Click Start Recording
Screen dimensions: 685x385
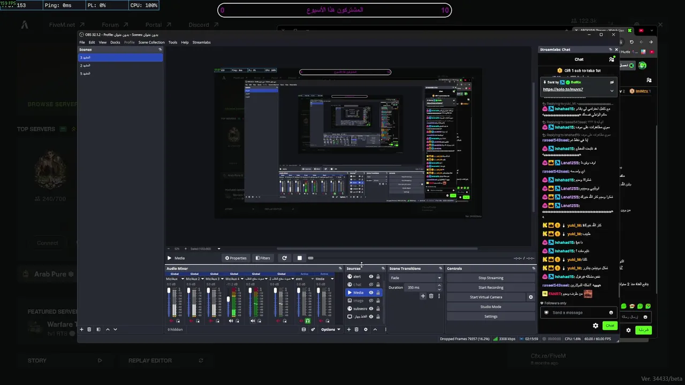pyautogui.click(x=491, y=288)
